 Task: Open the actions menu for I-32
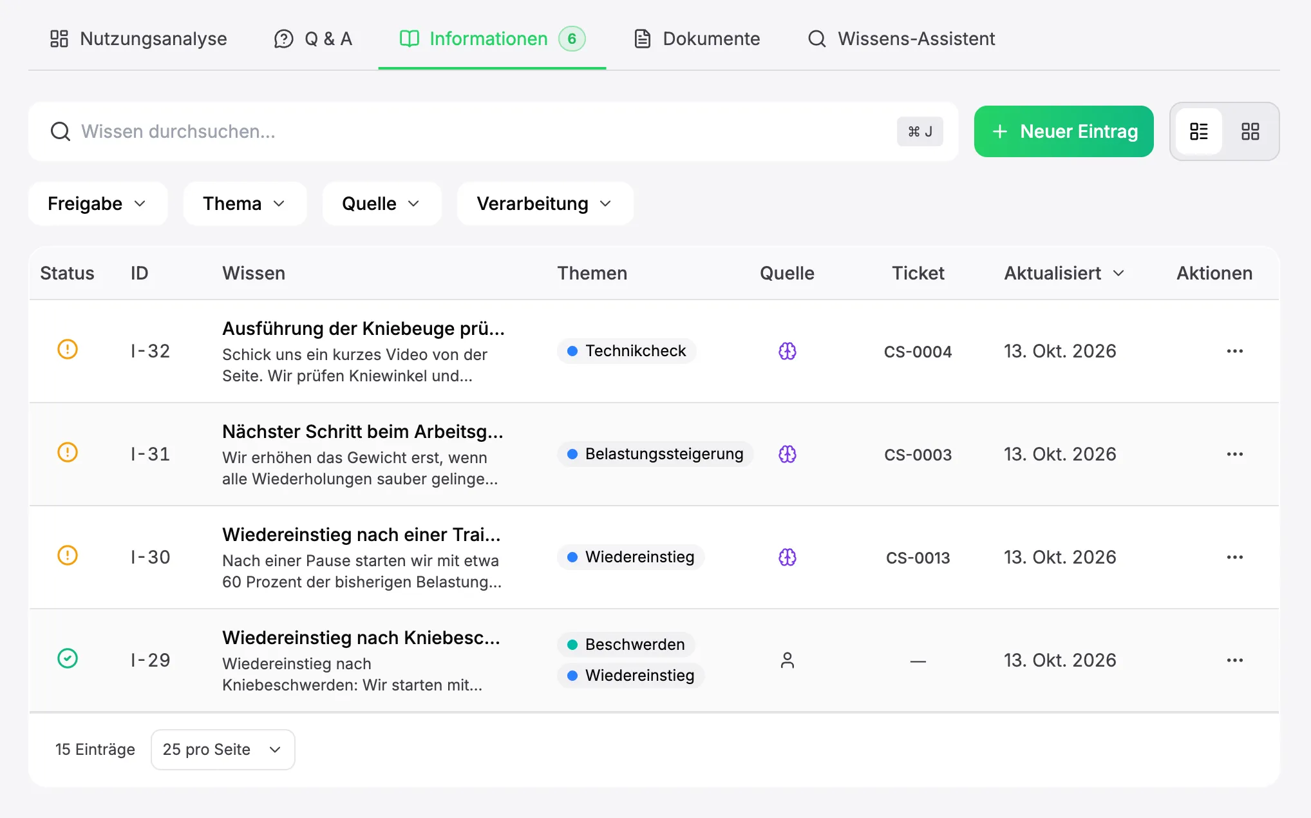(x=1234, y=351)
